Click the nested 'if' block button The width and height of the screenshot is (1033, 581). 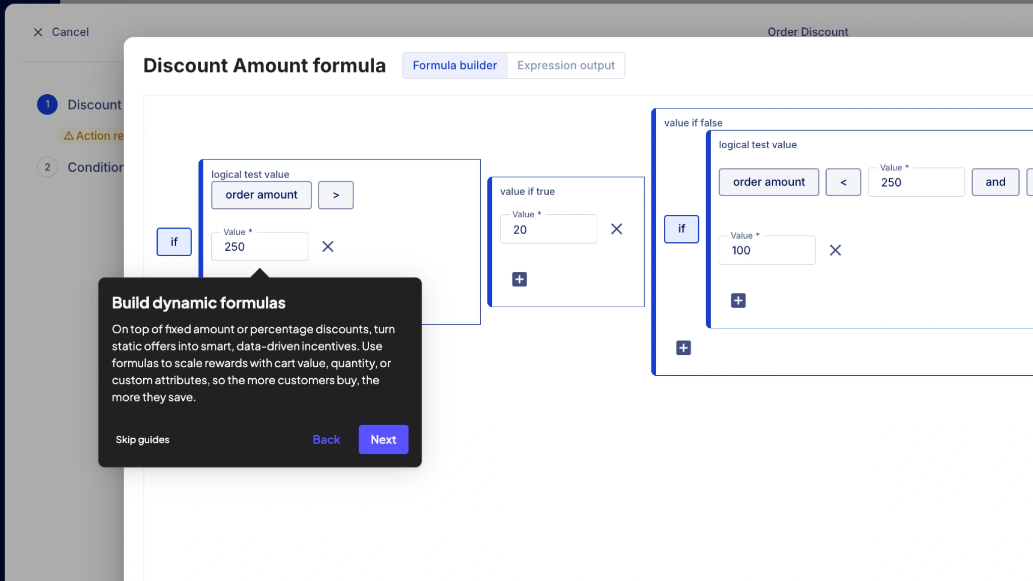681,229
